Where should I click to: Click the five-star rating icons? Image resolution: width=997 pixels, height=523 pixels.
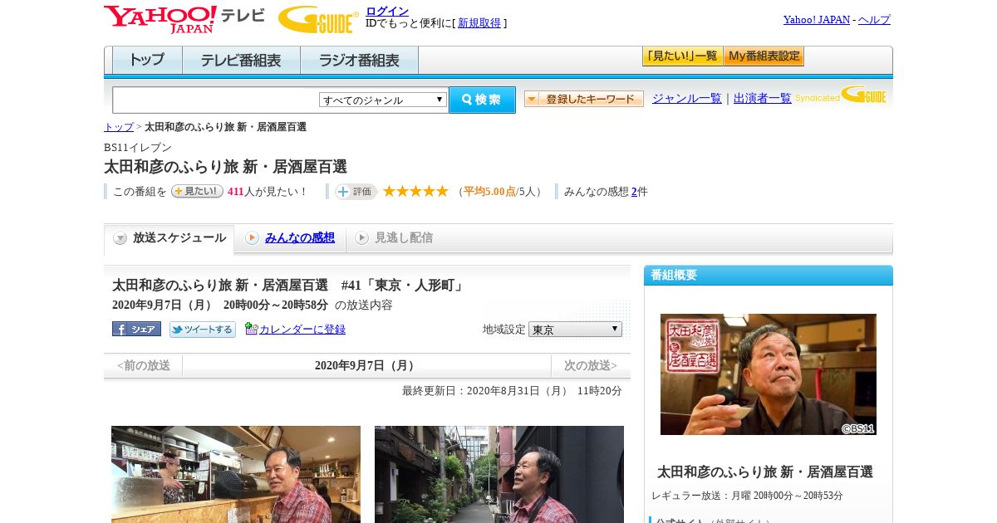click(415, 191)
